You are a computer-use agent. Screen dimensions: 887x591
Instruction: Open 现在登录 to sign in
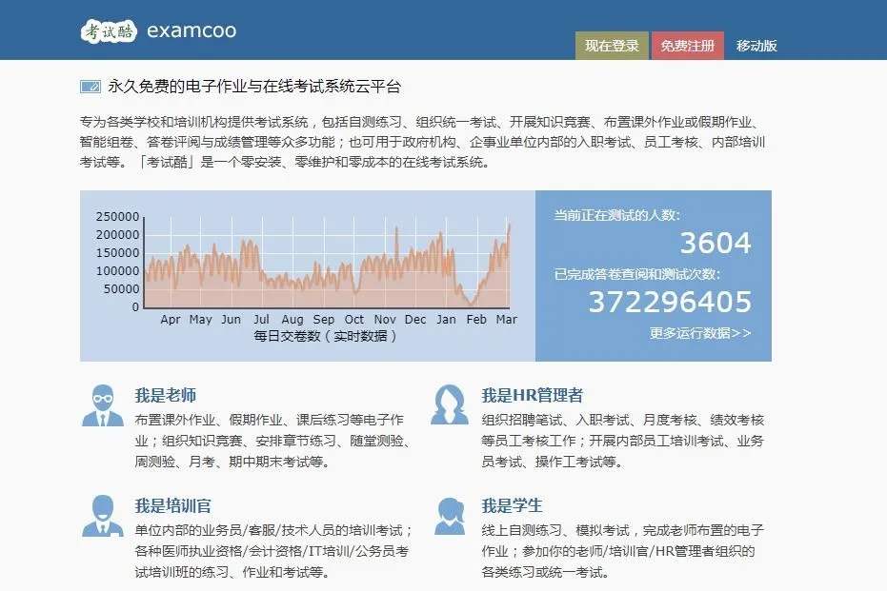click(611, 45)
